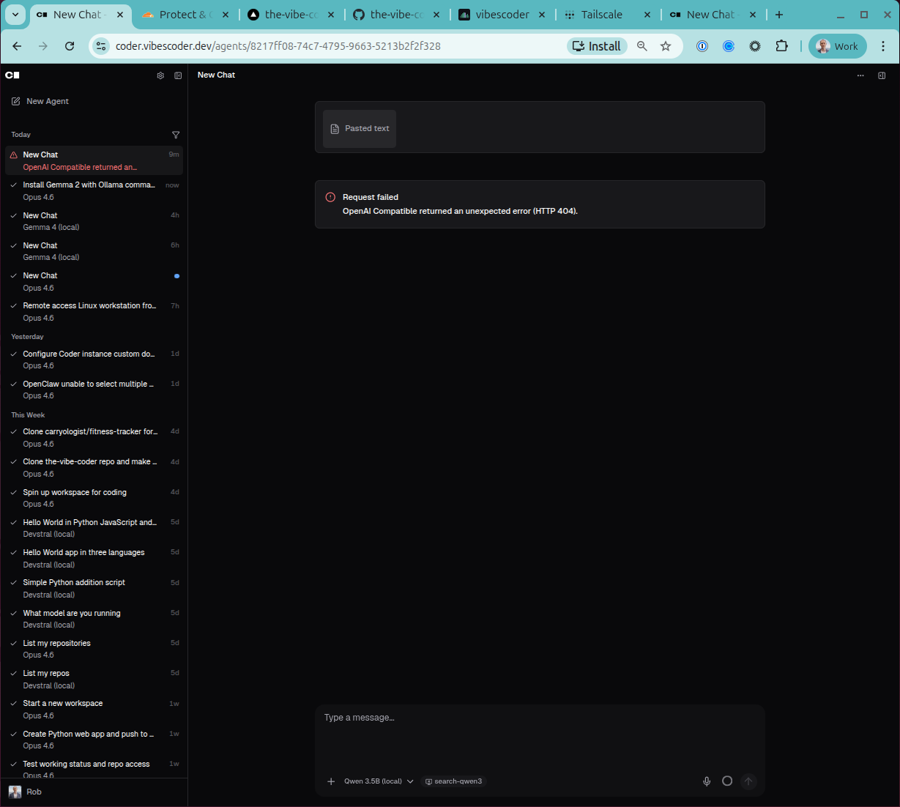Open the New Chat from 6h ago
Viewport: 900px width, 807px height.
94,251
